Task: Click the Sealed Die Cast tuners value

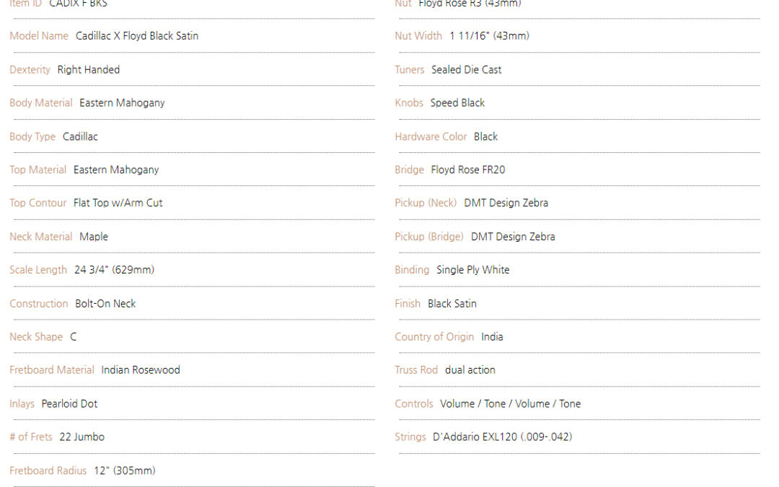Action: (x=467, y=70)
